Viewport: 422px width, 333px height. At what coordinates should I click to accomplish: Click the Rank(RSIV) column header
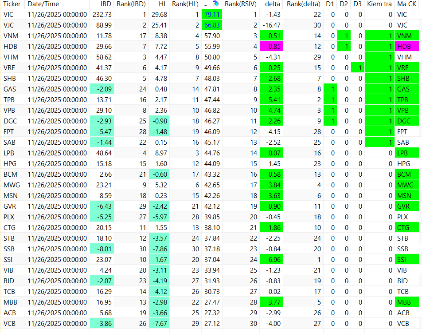241,4
